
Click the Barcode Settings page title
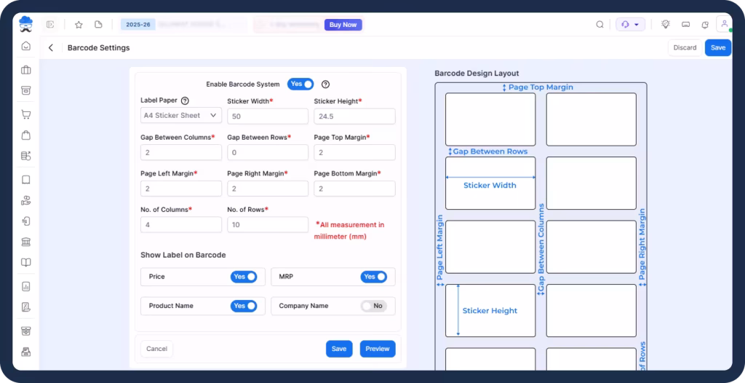pyautogui.click(x=98, y=48)
